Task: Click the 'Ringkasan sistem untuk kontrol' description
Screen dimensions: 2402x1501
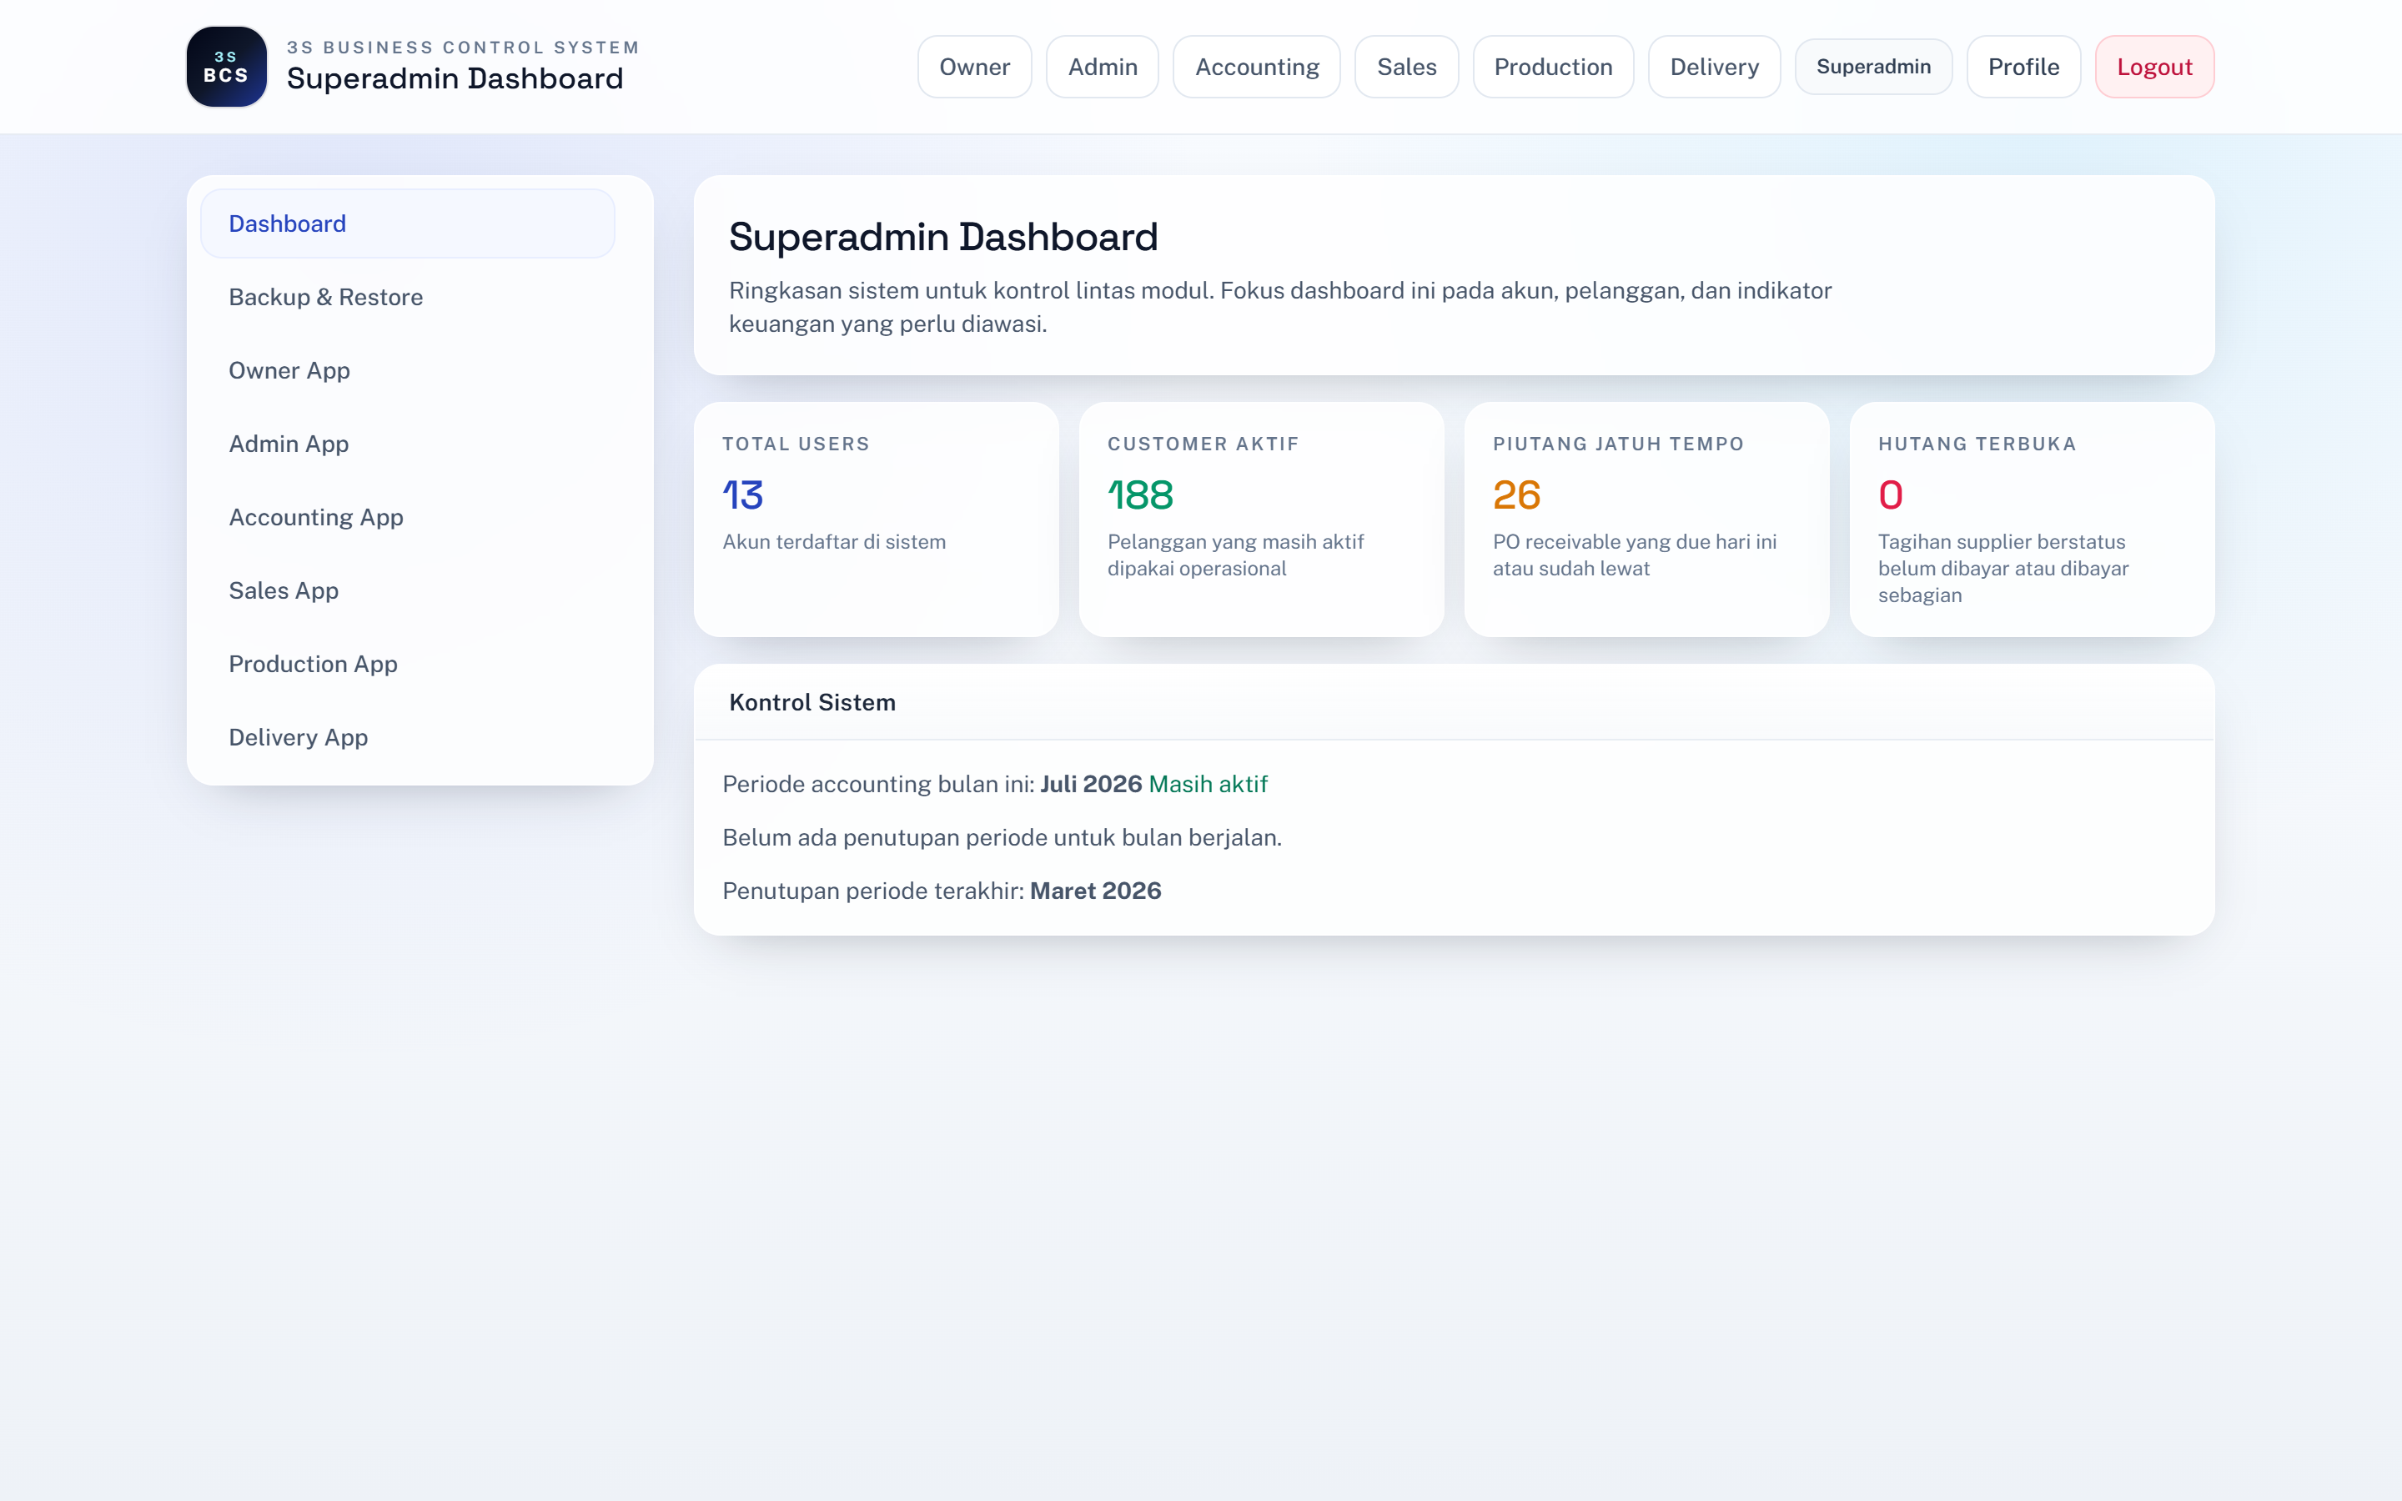Action: click(1280, 307)
